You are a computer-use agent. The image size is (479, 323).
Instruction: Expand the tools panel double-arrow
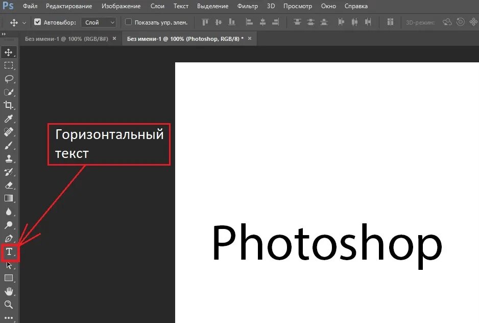(4, 34)
